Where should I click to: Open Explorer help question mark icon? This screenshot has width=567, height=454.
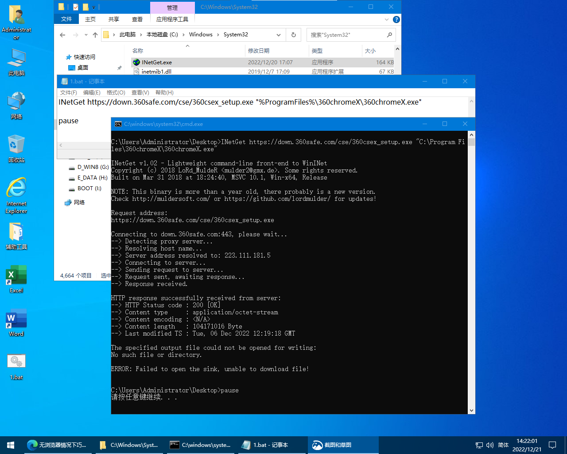[396, 20]
